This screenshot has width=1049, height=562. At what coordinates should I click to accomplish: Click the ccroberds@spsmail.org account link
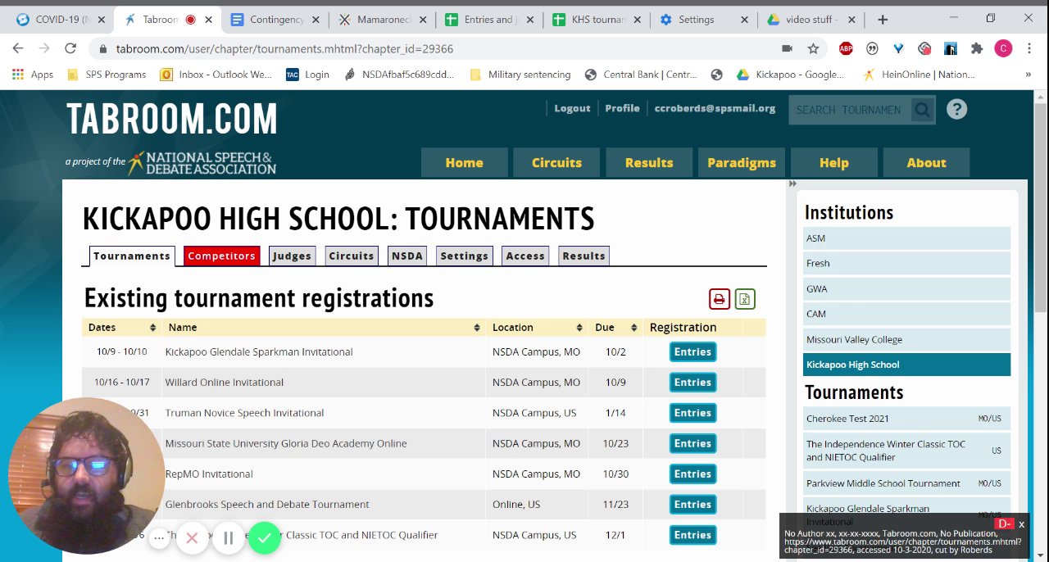[715, 108]
